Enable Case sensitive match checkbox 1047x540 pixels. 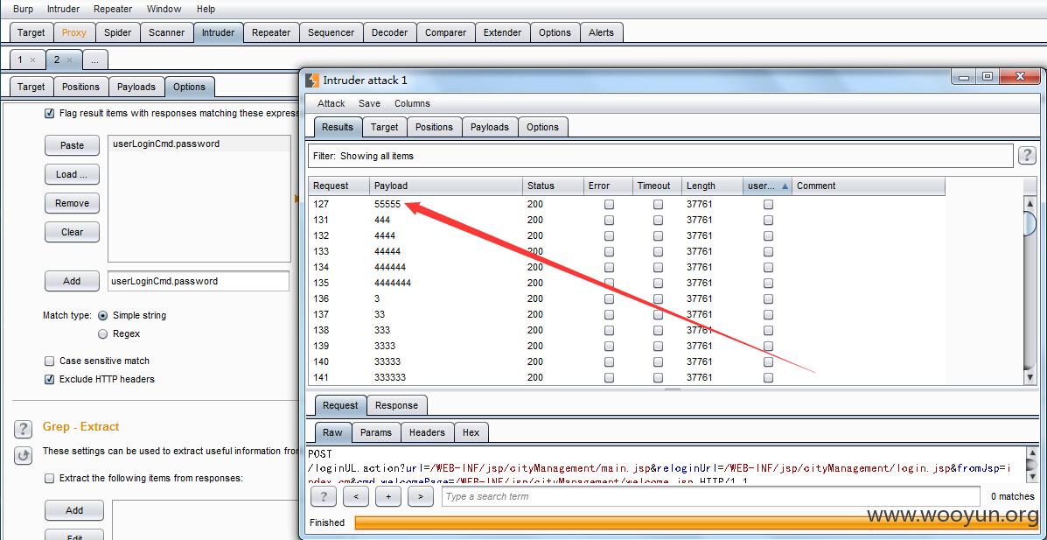coord(49,361)
